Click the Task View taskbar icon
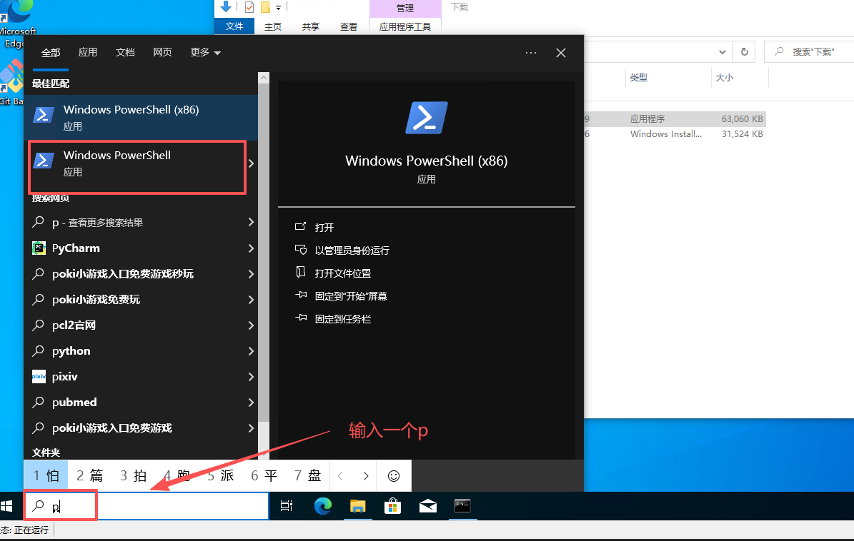 pyautogui.click(x=287, y=506)
